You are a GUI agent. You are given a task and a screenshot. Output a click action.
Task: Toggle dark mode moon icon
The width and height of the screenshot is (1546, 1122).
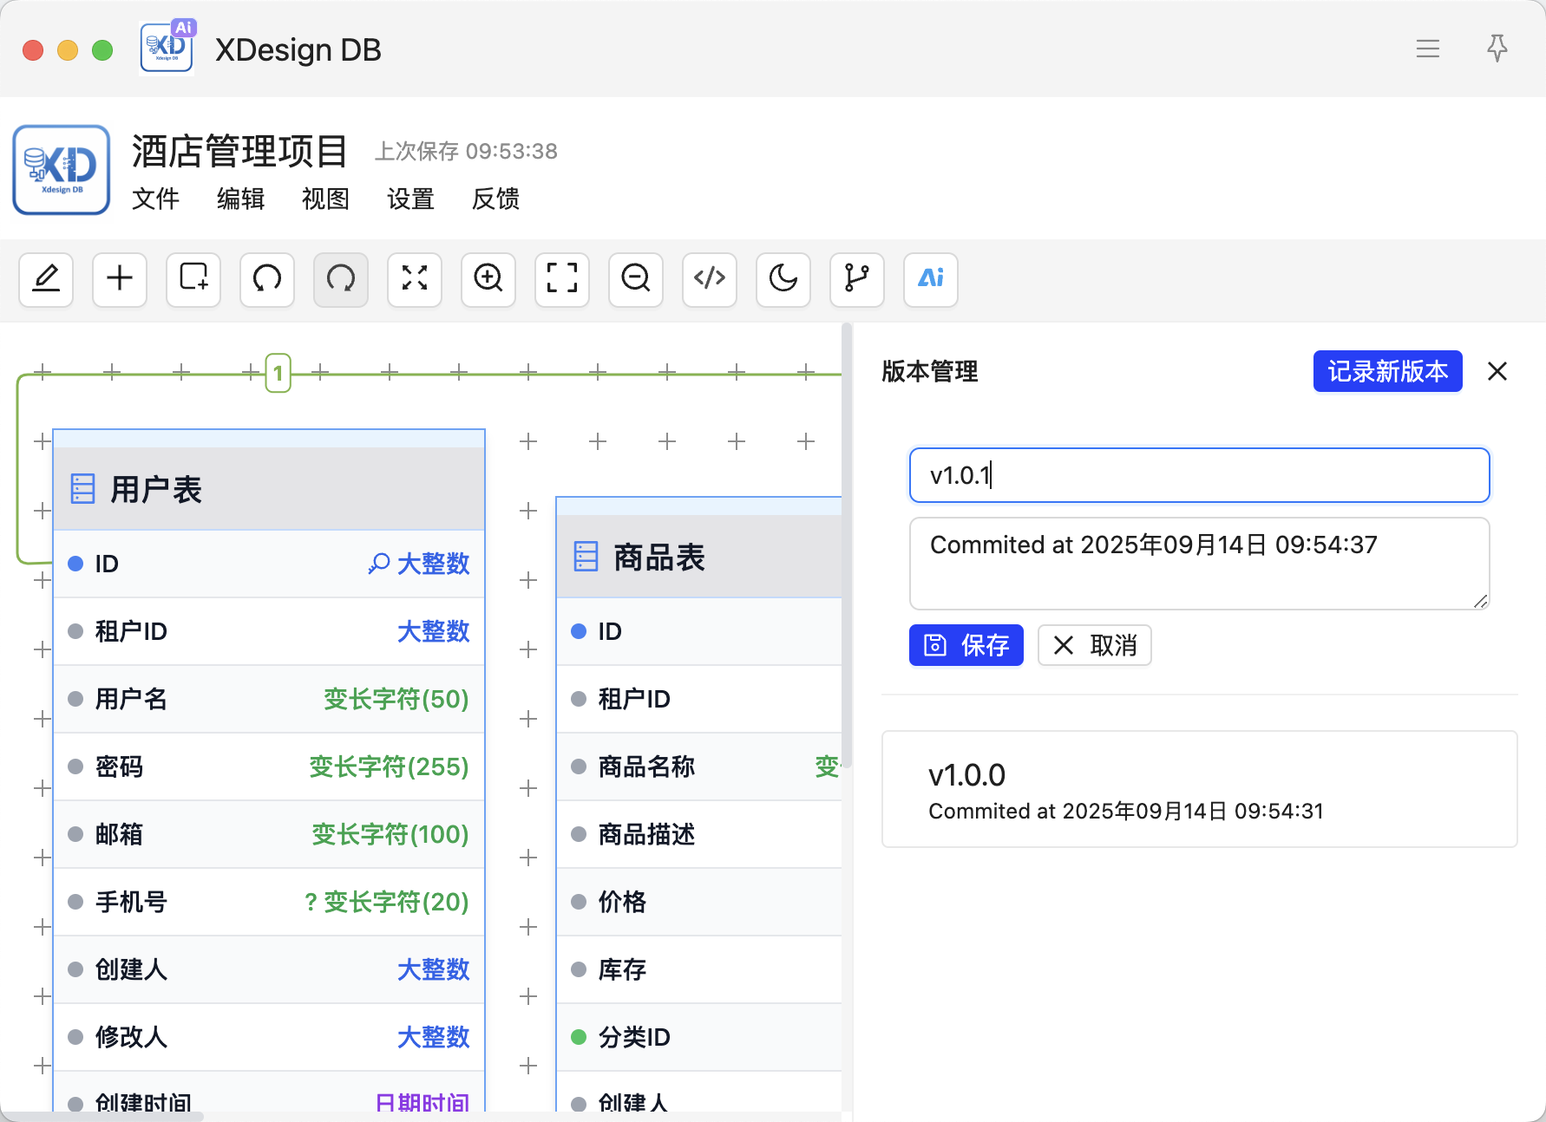coord(783,279)
